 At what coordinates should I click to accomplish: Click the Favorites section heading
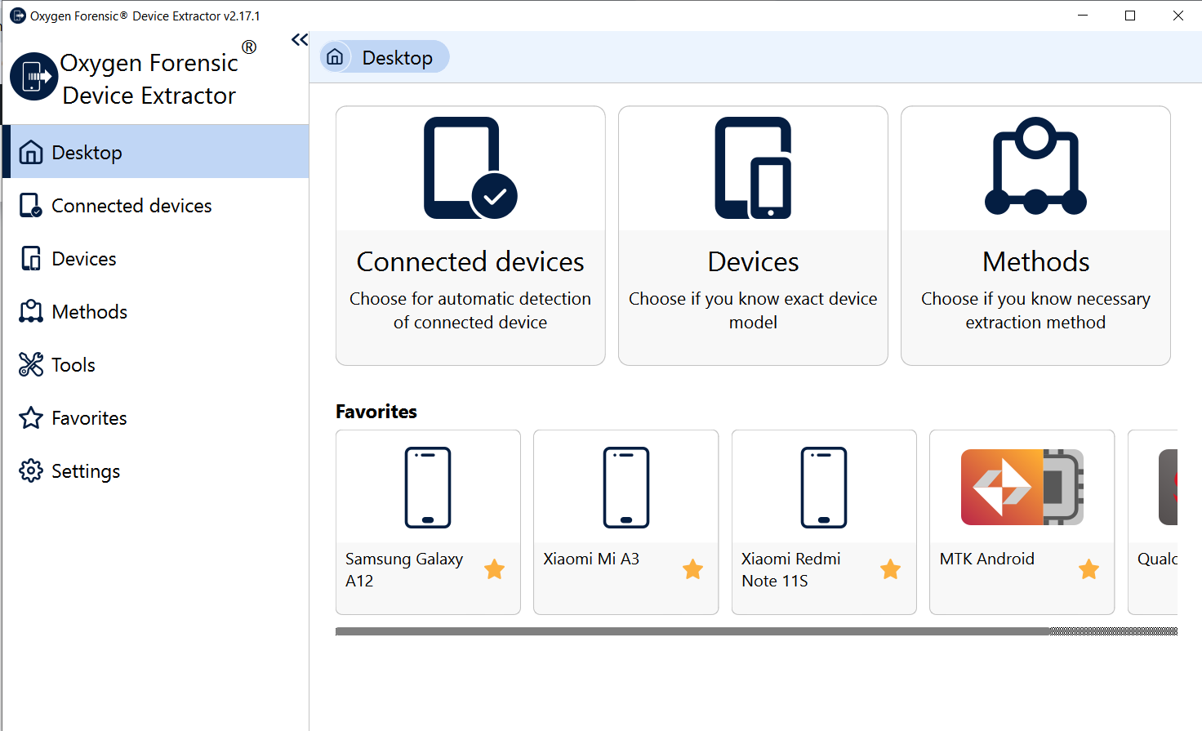click(376, 412)
